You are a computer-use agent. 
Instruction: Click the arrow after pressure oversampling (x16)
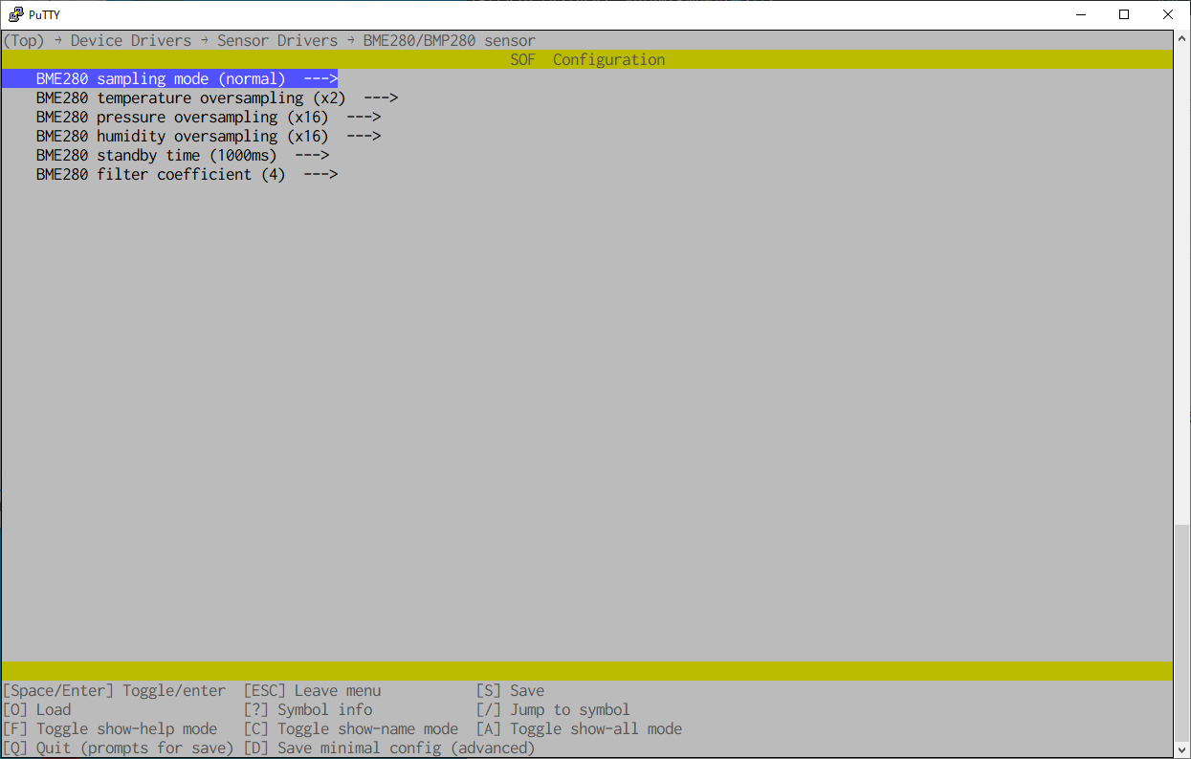[x=364, y=118]
